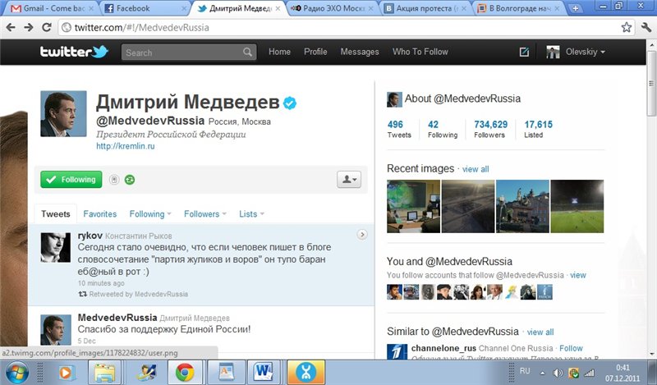
Task: Open the http://kremlin.ru link
Action: [126, 146]
